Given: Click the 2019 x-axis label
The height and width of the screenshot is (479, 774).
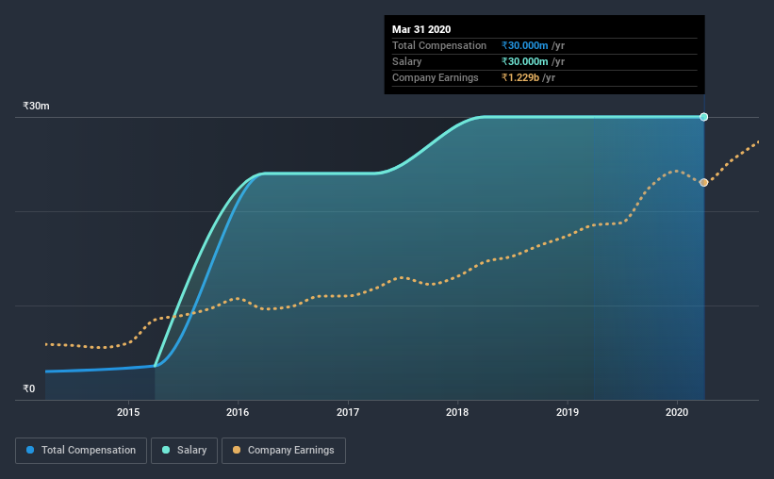Looking at the screenshot, I should [x=568, y=412].
